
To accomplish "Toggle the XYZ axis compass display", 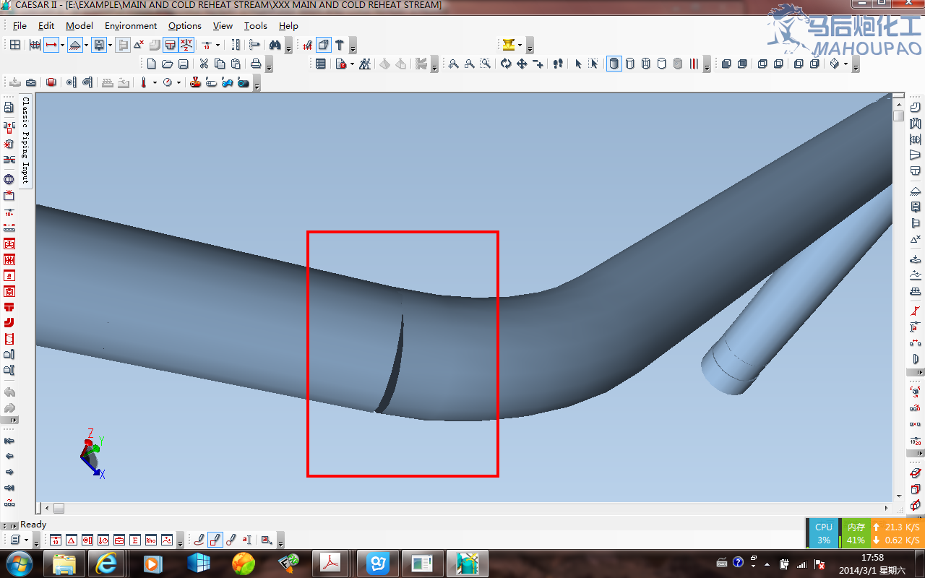I will [x=186, y=45].
